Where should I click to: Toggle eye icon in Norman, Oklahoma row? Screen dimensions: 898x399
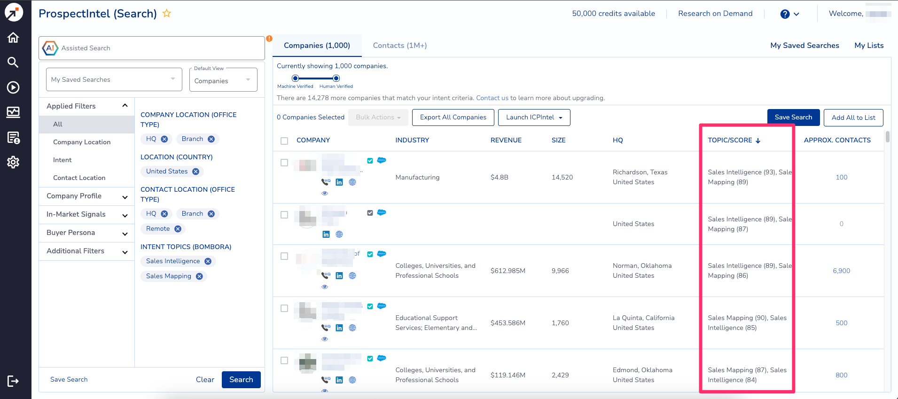point(325,287)
